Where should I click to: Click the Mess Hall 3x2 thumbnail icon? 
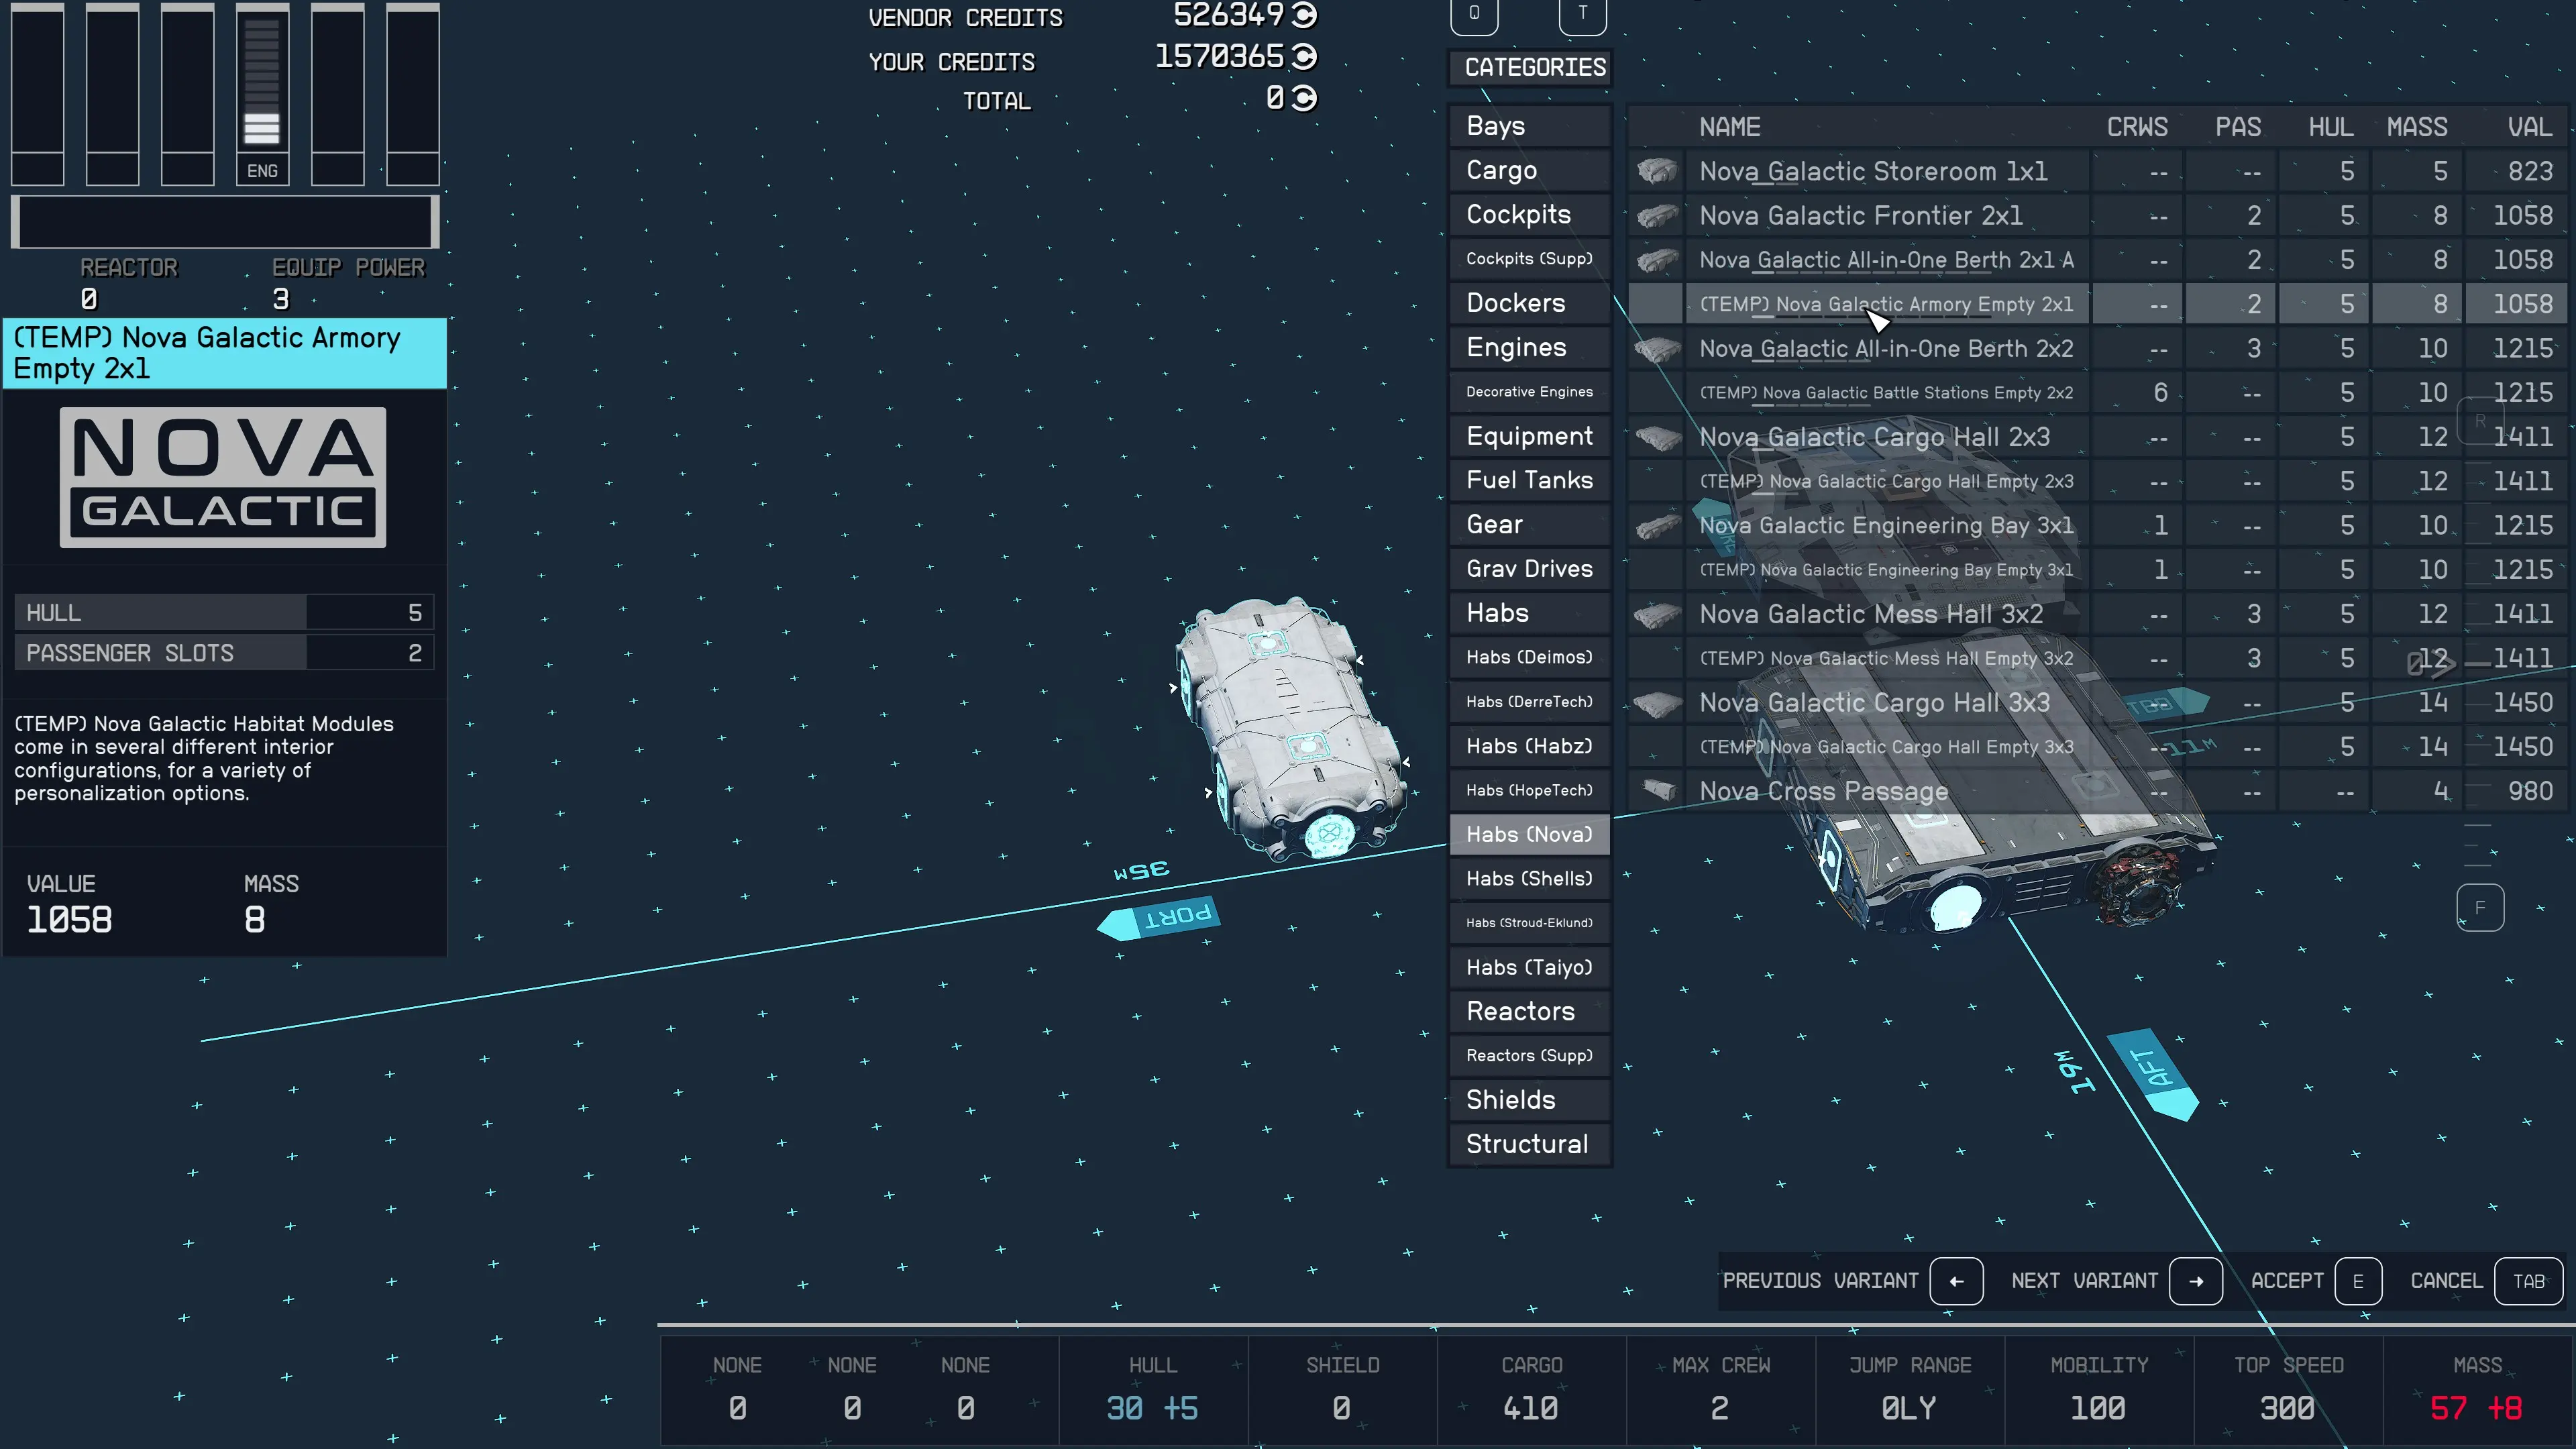click(x=1657, y=614)
